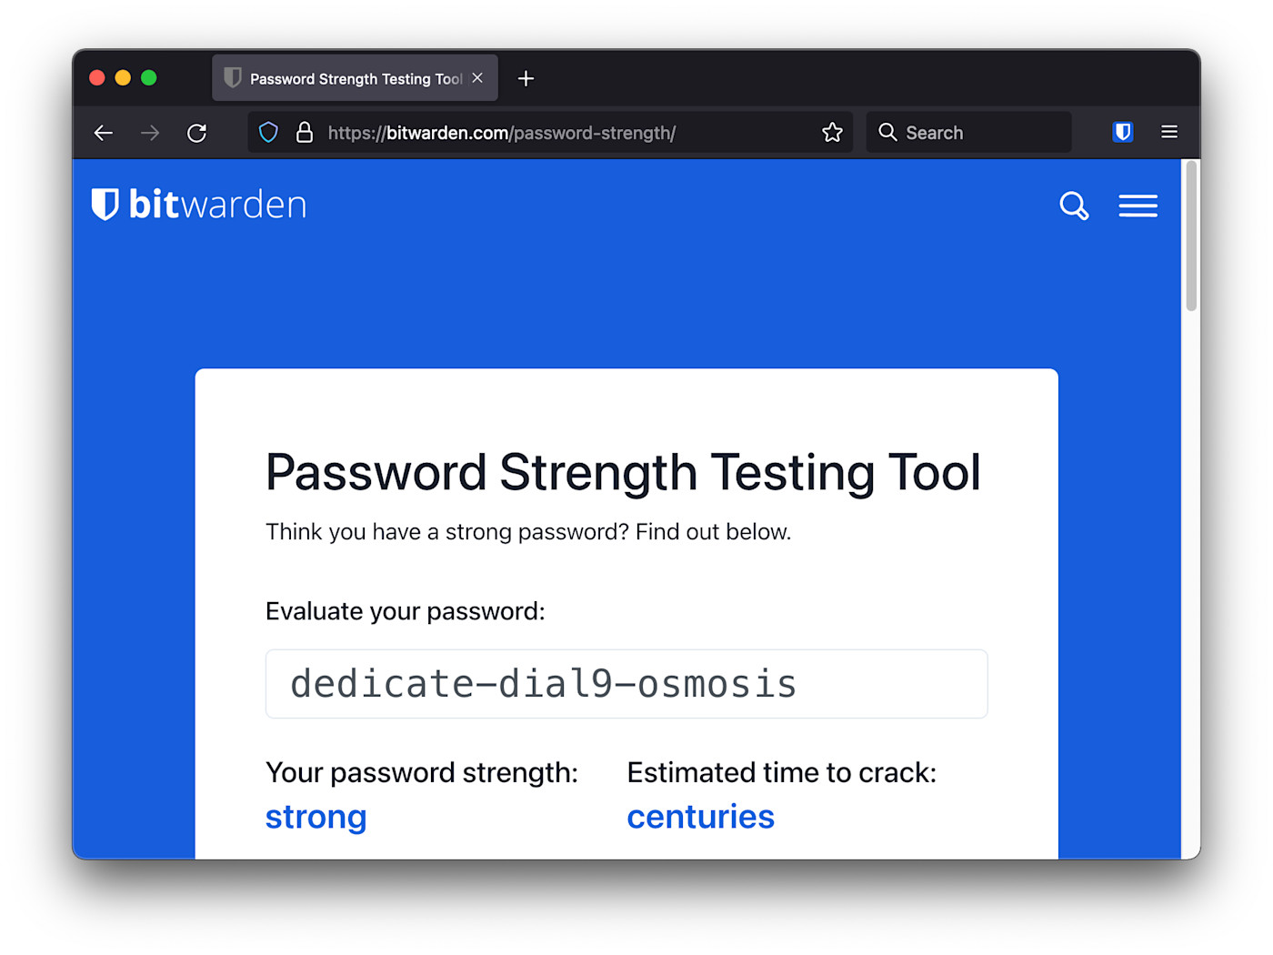
Task: Click the padlock icon in the address bar
Action: 305,132
